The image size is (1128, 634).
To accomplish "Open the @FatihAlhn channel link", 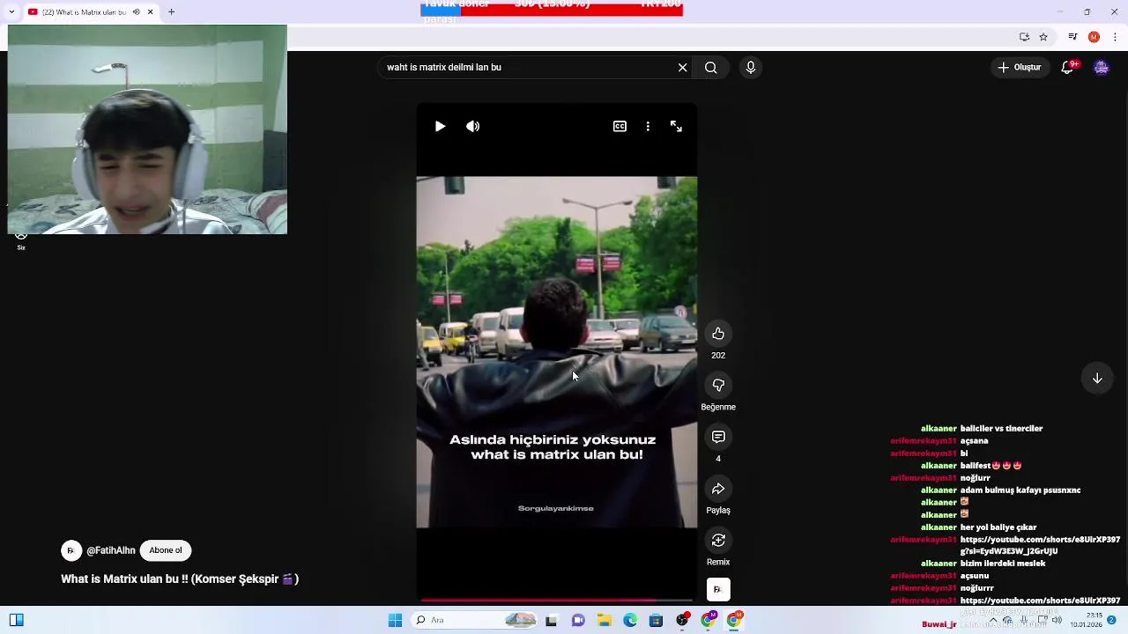I will 111,550.
